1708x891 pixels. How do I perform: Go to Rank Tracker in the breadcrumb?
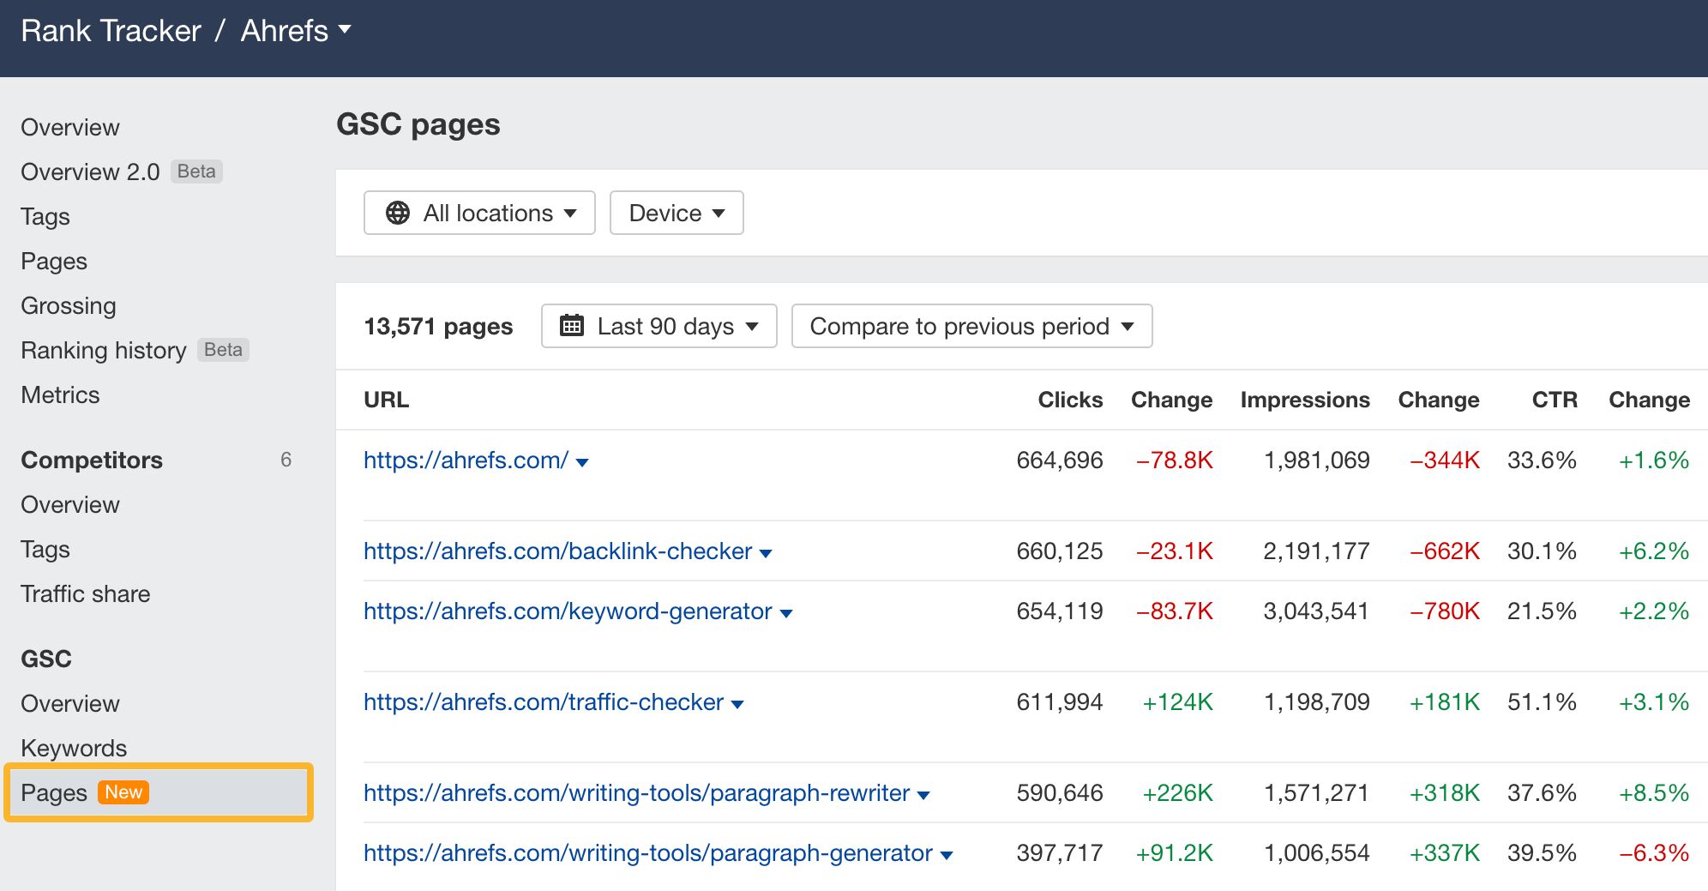tap(111, 31)
